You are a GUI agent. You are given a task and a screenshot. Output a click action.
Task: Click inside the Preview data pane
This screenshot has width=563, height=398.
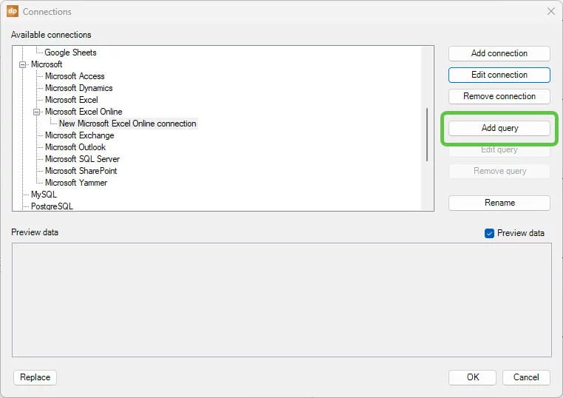281,300
